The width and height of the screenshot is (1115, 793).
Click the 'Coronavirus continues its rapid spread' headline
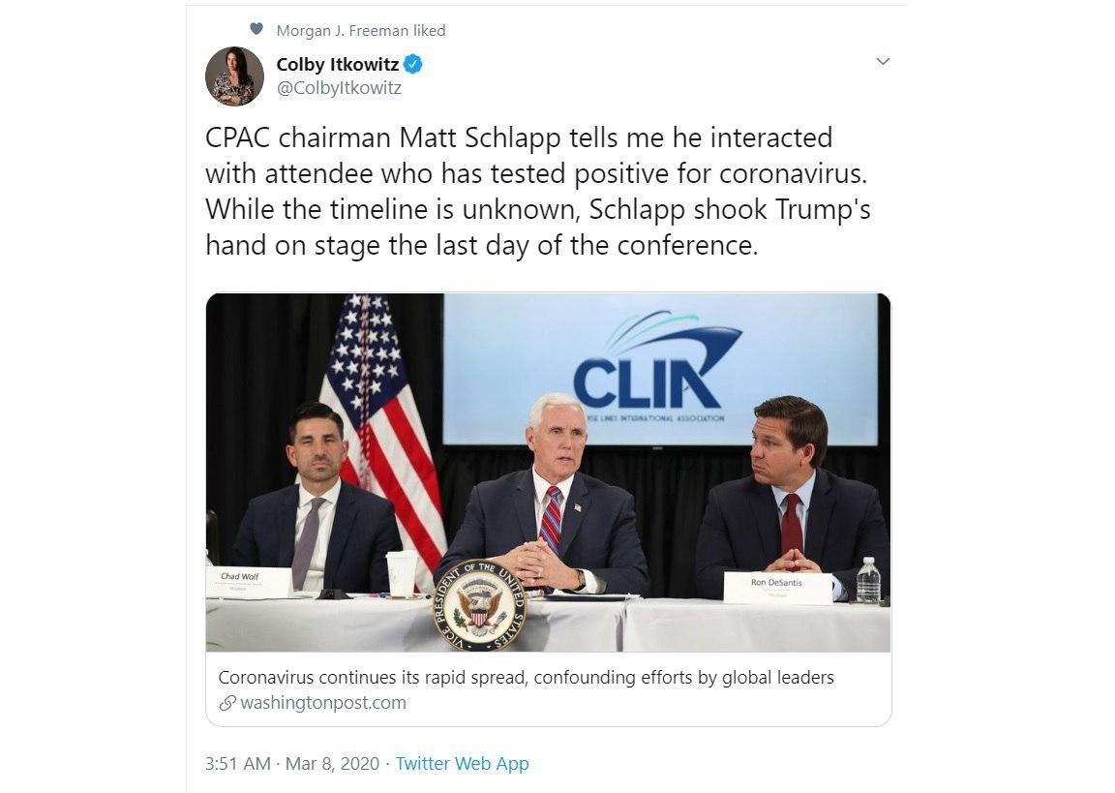(x=526, y=677)
